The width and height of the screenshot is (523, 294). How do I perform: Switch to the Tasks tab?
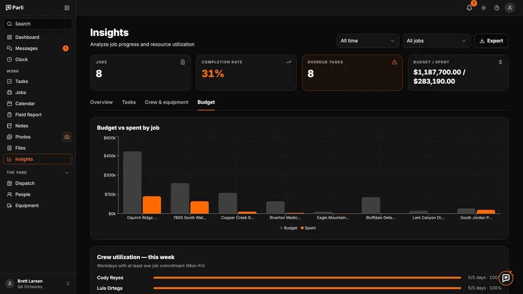click(129, 102)
